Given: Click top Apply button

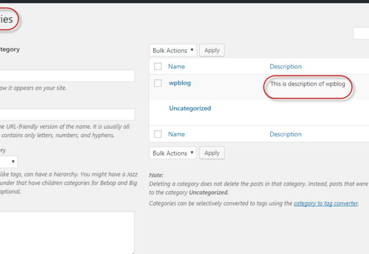Looking at the screenshot, I should coord(212,50).
